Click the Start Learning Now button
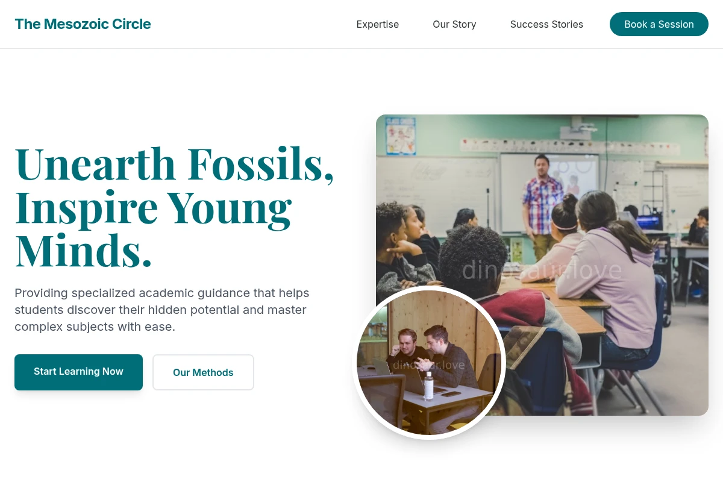The height and width of the screenshot is (482, 723). pyautogui.click(x=78, y=372)
